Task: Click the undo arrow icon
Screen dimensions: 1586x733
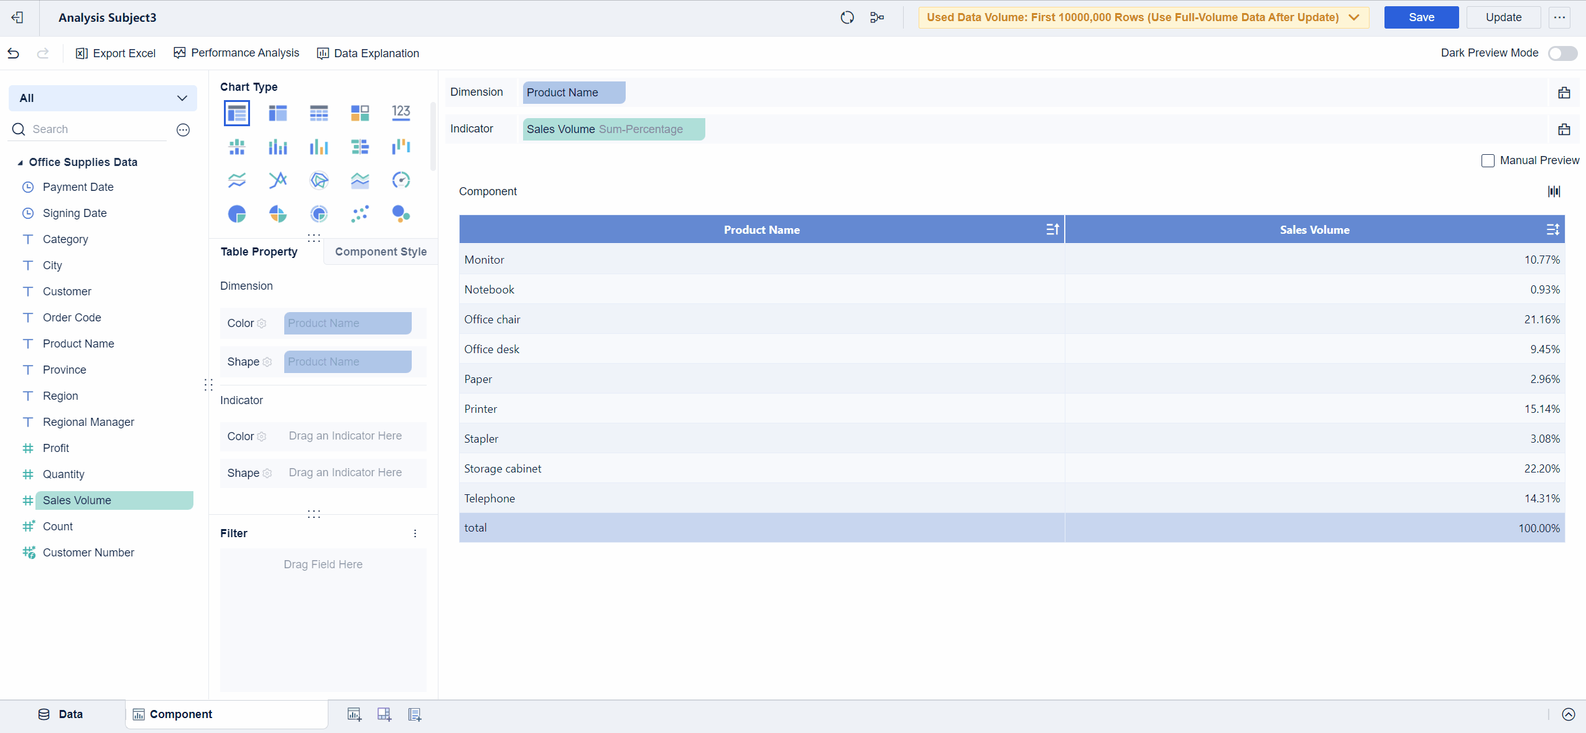Action: point(14,53)
